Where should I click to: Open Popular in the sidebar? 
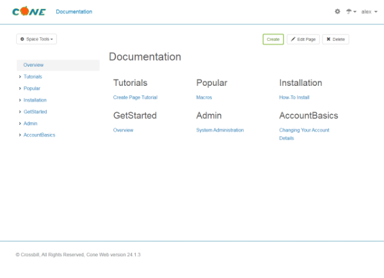coord(32,88)
